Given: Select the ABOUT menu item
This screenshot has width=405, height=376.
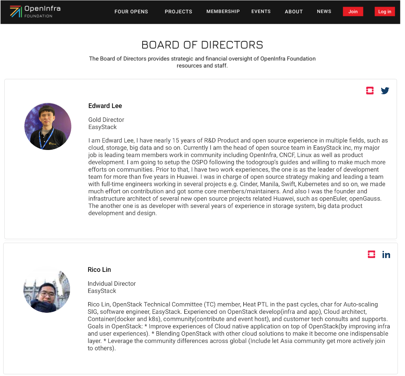Looking at the screenshot, I should click(294, 11).
